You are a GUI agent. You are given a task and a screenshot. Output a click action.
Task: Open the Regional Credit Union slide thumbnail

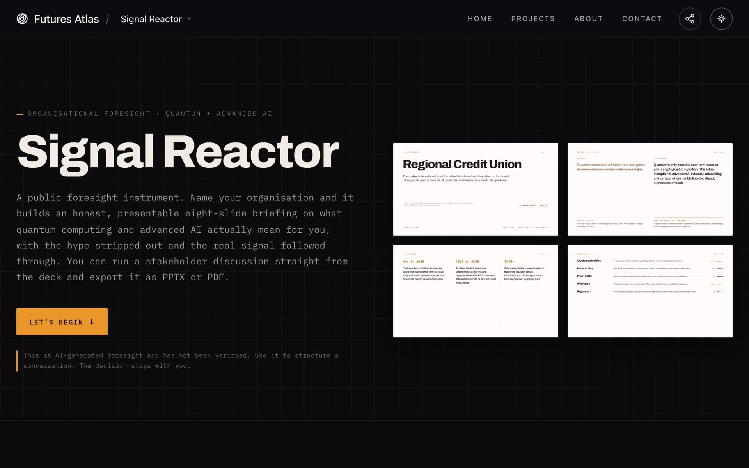coord(476,189)
